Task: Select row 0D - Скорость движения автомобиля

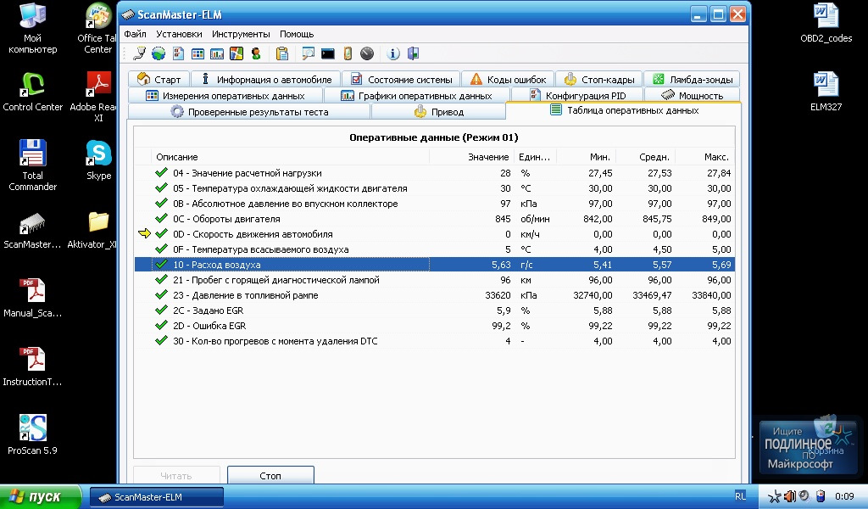Action: coord(435,234)
